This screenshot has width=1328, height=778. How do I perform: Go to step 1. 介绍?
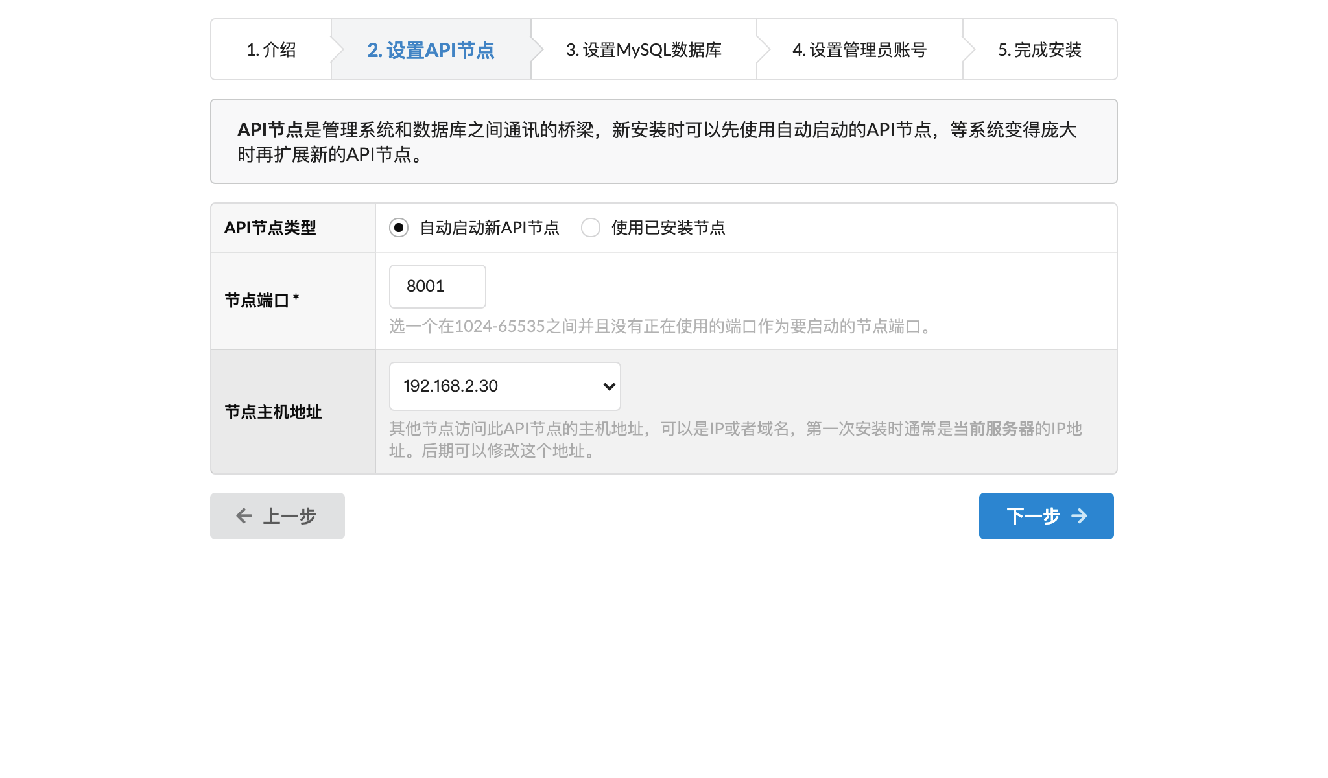(x=271, y=50)
